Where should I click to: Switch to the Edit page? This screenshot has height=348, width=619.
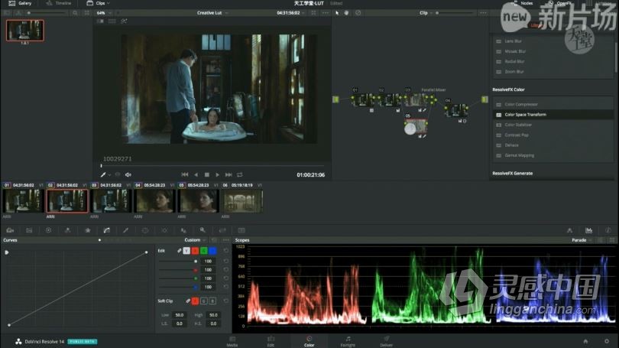[x=271, y=342]
